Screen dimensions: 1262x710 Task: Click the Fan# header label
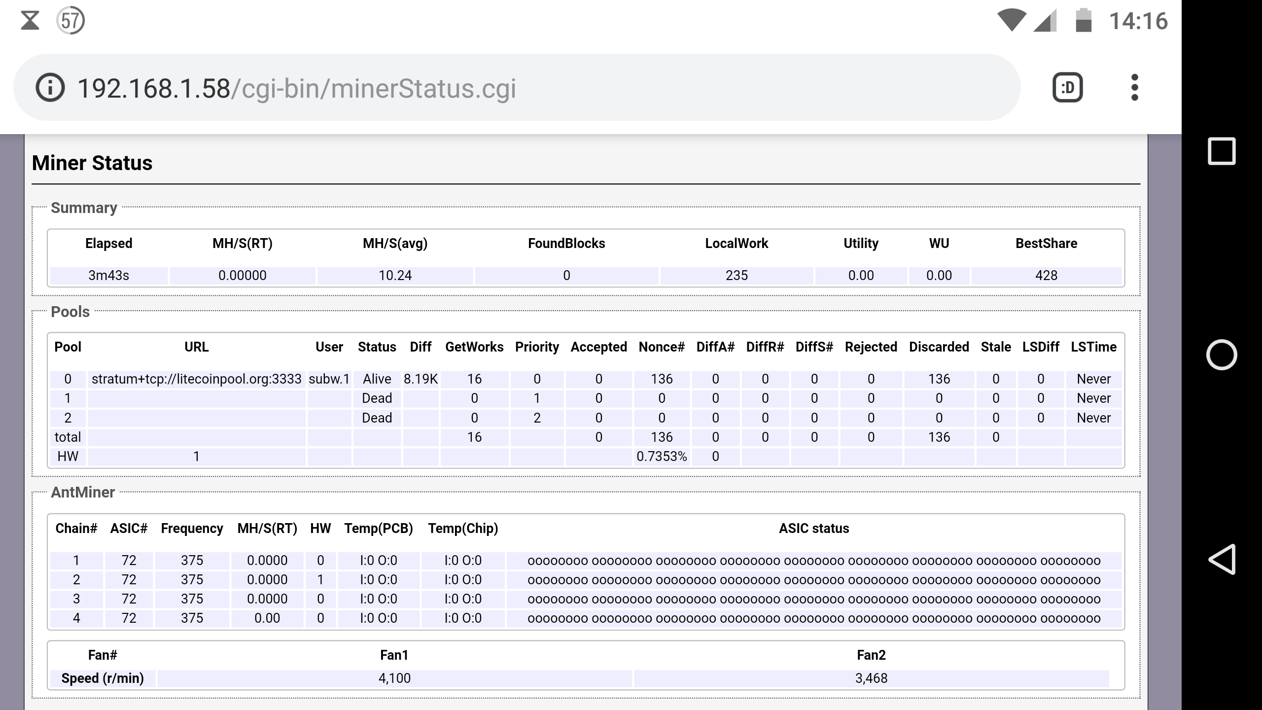(103, 655)
